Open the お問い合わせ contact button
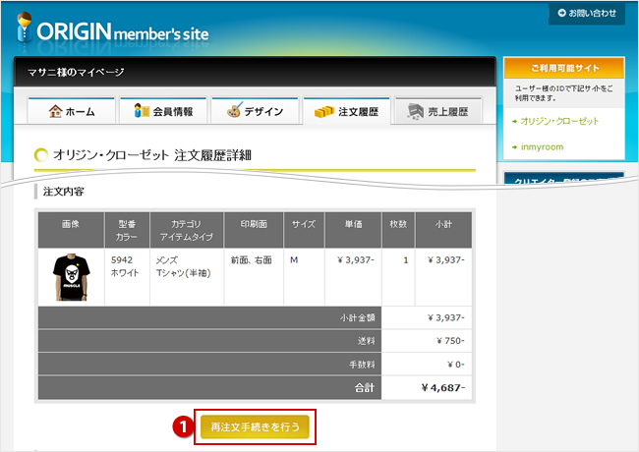 (587, 14)
